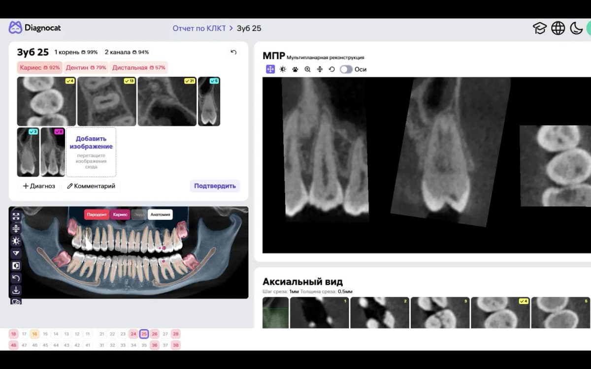Screen dimensions: 591x369
Task: Confirm the tooth with Подтвердить
Action: [215, 186]
